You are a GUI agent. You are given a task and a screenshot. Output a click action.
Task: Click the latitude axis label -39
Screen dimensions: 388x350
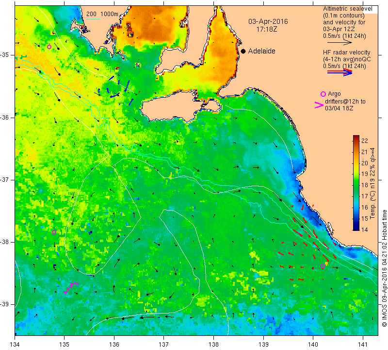[5, 304]
